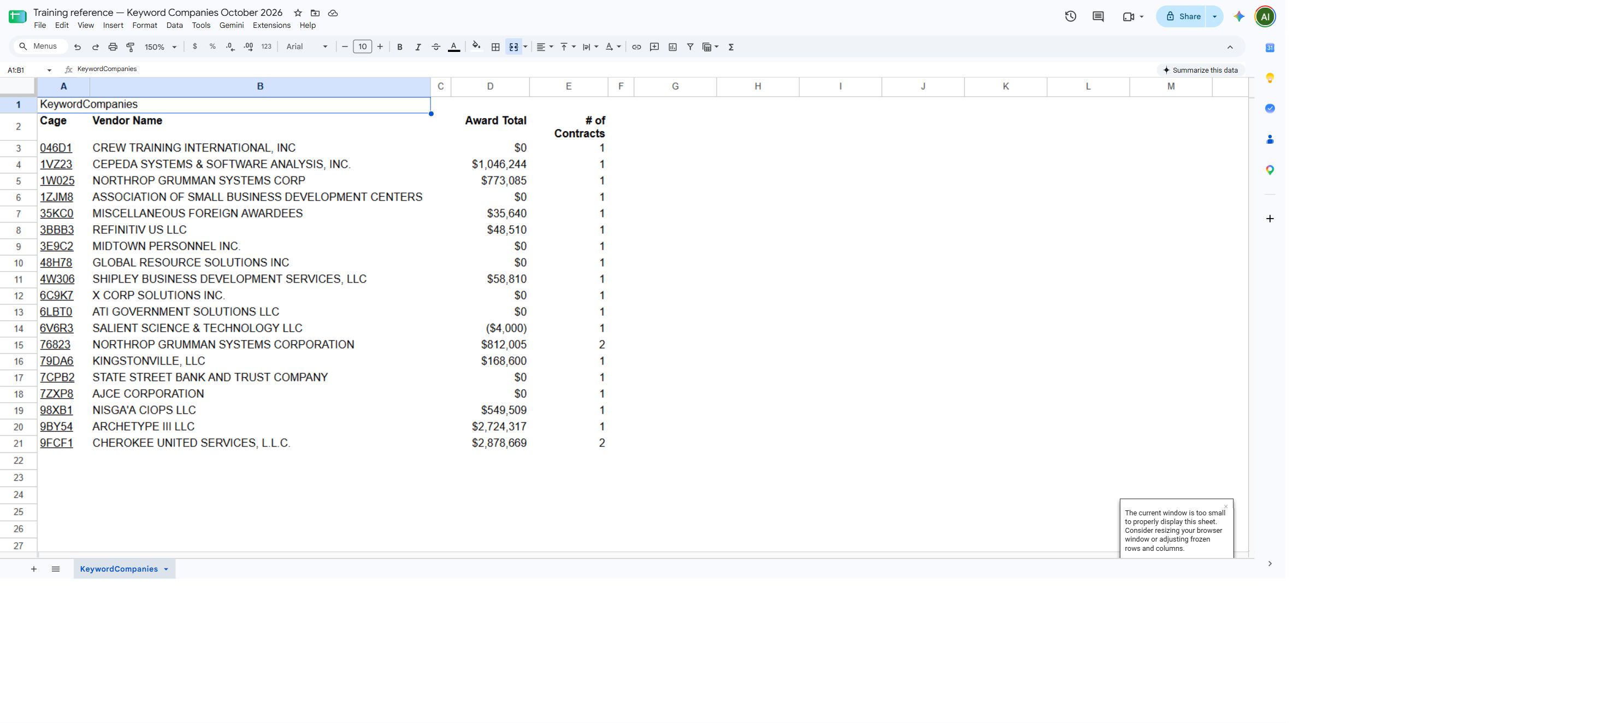
Task: Open the Borders tool
Action: [495, 47]
